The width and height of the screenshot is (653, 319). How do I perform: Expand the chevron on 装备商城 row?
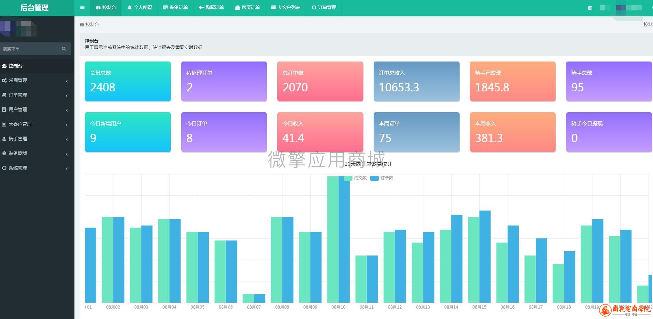click(x=66, y=154)
